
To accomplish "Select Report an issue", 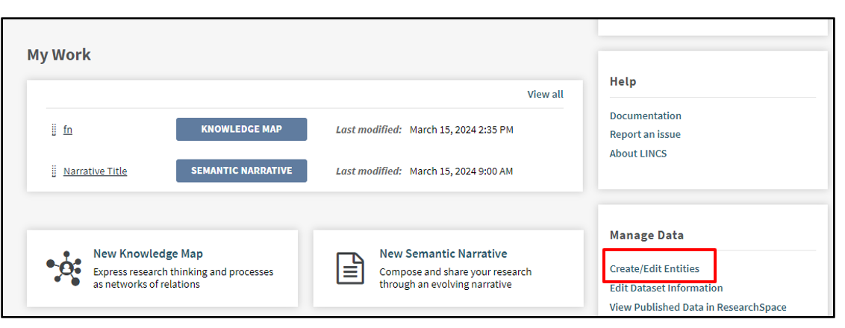I will click(645, 134).
